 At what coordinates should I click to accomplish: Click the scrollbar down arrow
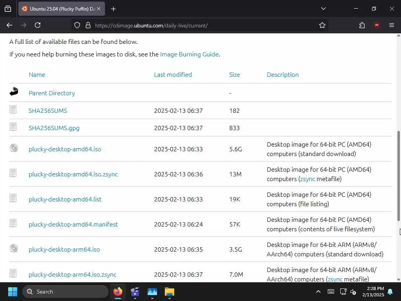[398, 280]
